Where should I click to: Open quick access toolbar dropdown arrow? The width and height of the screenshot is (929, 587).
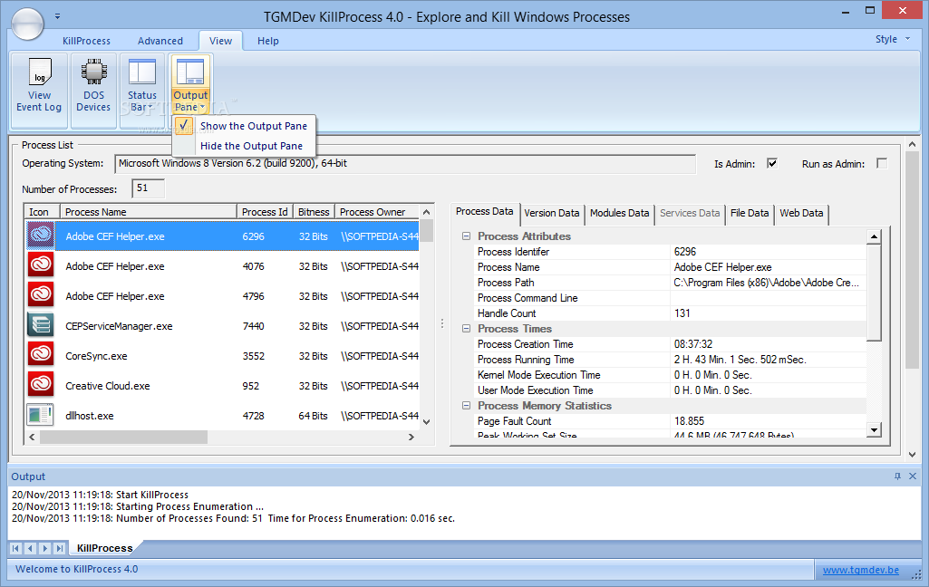tap(57, 16)
